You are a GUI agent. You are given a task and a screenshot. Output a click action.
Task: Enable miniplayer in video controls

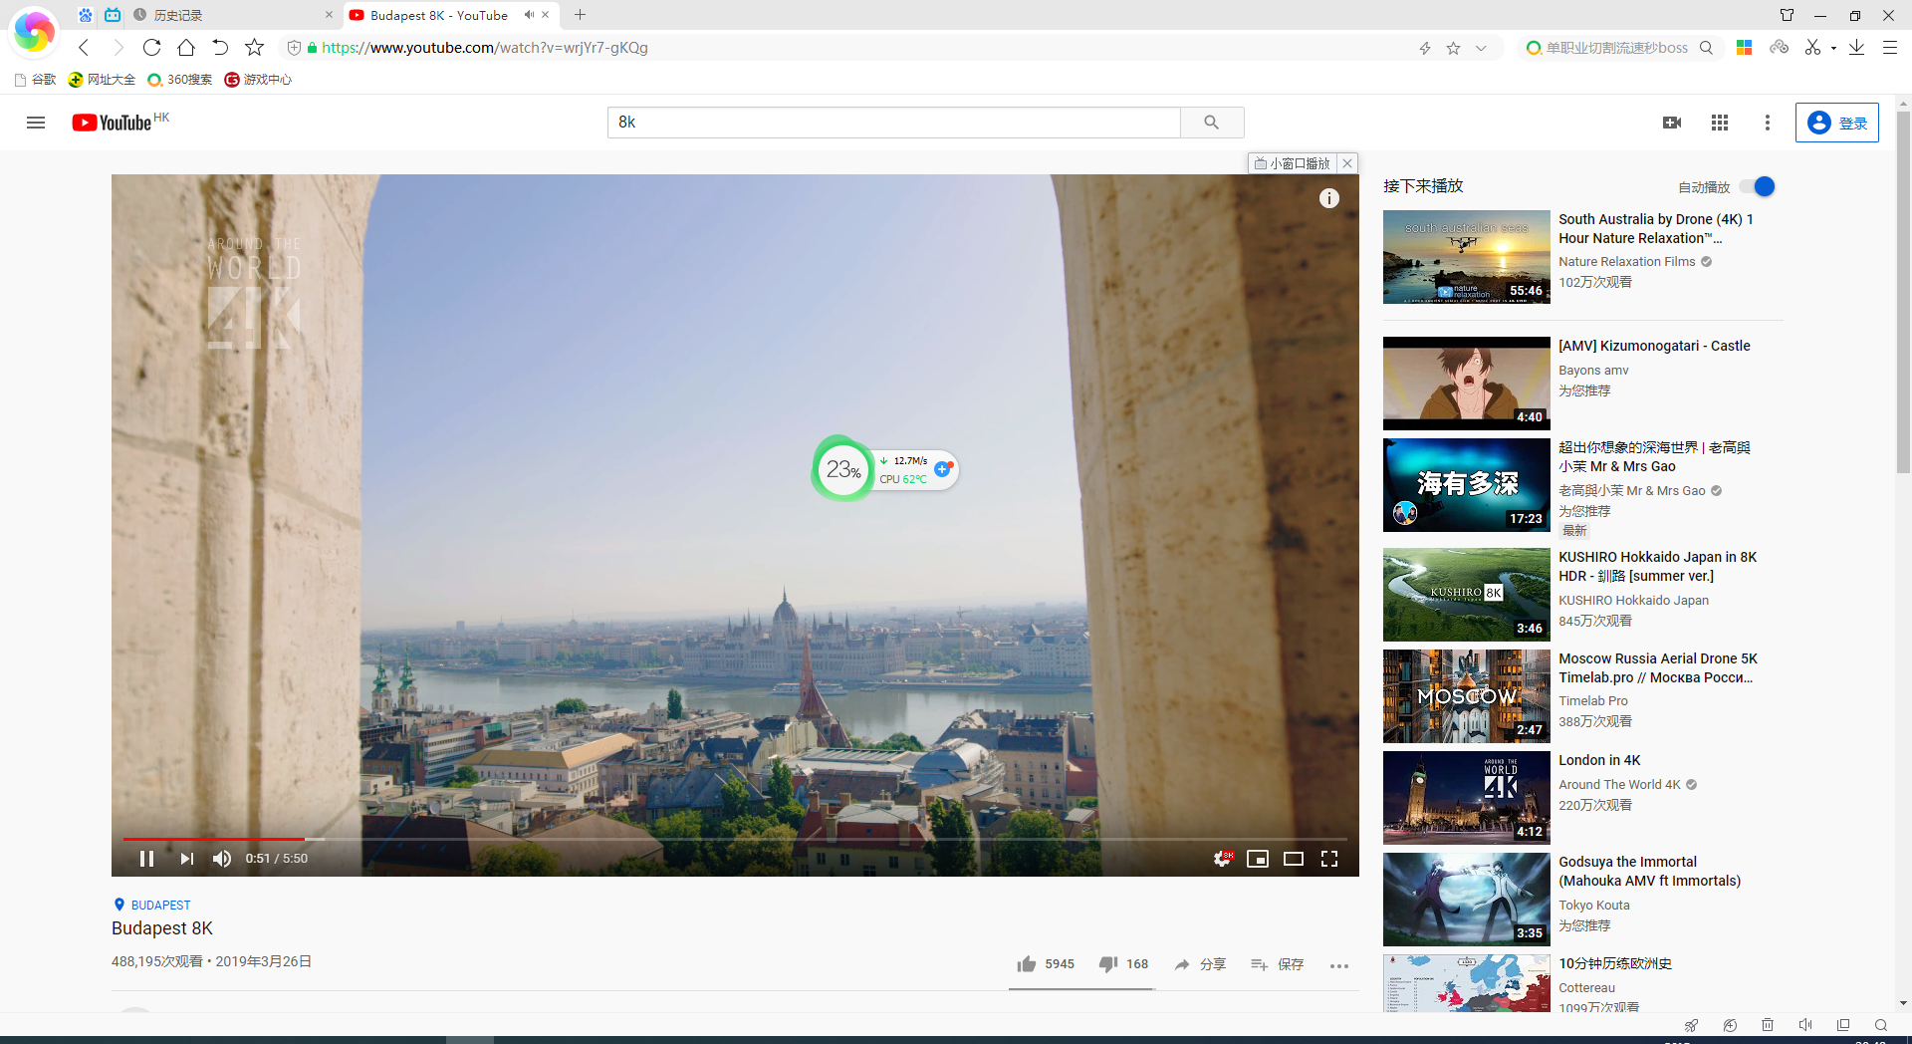pyautogui.click(x=1258, y=859)
